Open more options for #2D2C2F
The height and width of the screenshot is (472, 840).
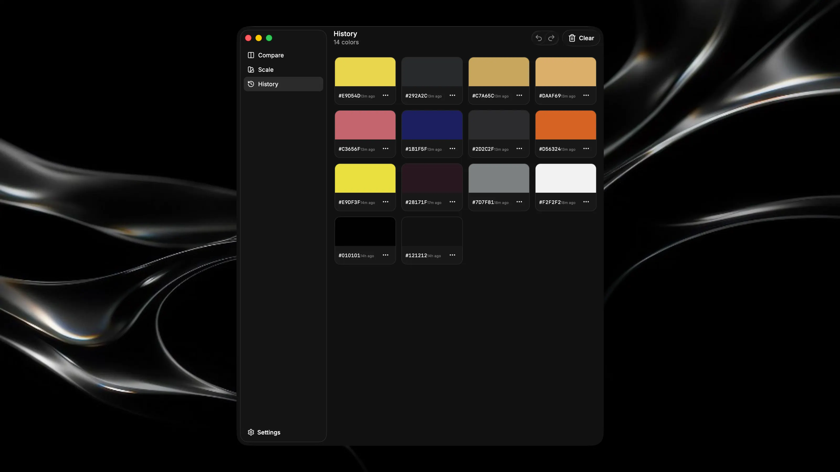click(x=519, y=148)
